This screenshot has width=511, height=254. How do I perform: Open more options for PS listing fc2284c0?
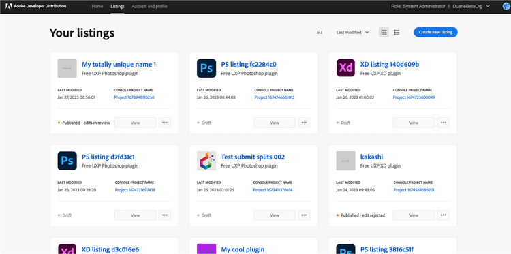(304, 123)
